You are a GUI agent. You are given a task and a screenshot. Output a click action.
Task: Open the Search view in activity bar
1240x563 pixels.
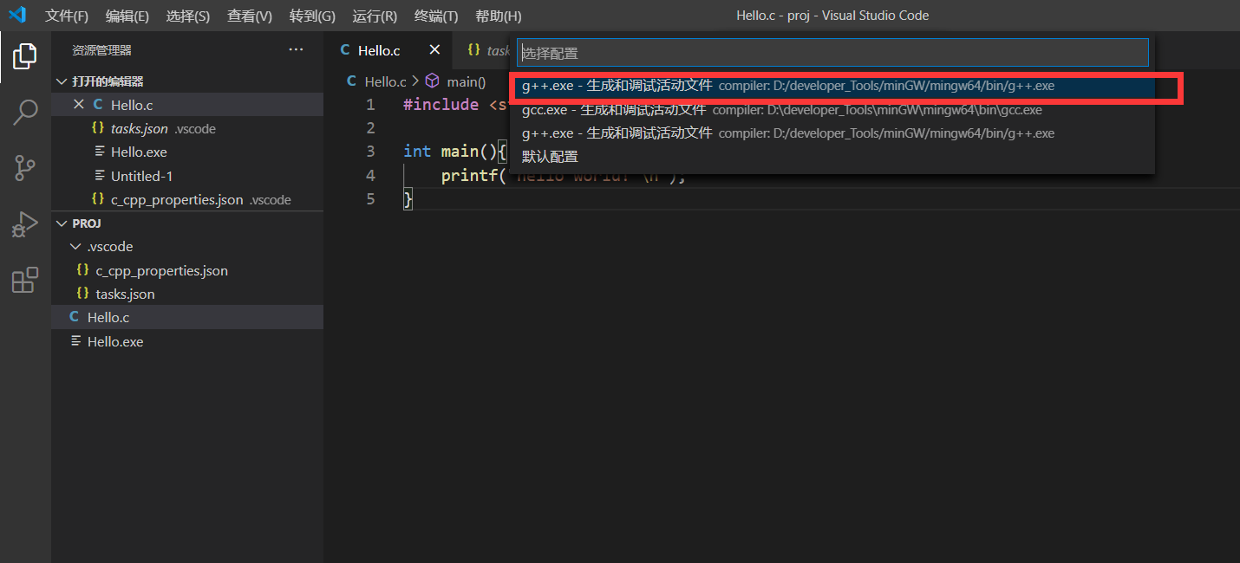[x=25, y=112]
